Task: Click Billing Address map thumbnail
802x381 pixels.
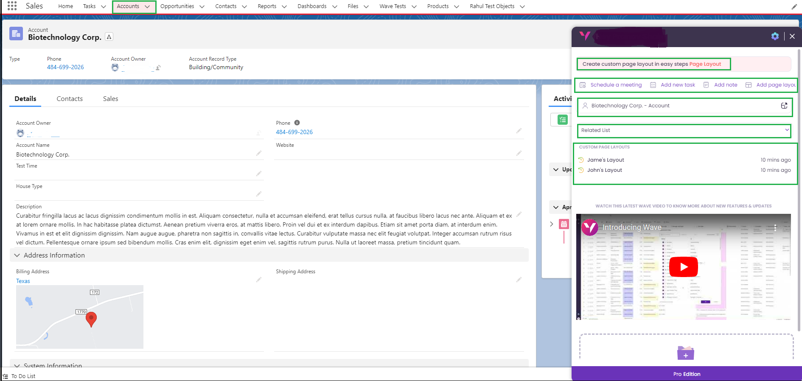Action: pyautogui.click(x=80, y=317)
